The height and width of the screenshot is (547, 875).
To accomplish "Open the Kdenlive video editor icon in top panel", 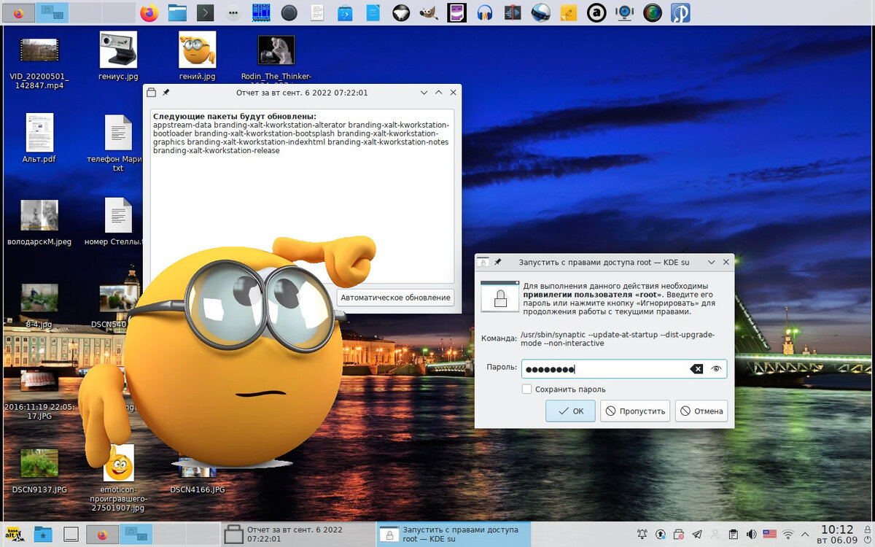I will point(513,12).
